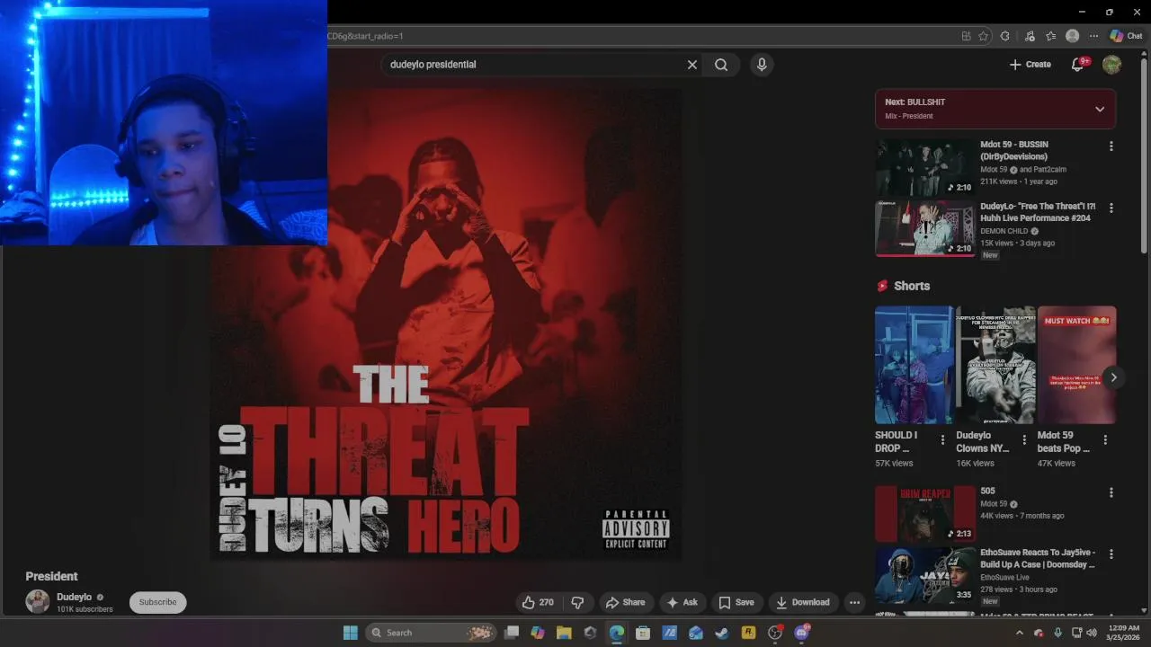1151x647 pixels.
Task: Open DudeyLo Free The Threat live performance
Action: 925,228
